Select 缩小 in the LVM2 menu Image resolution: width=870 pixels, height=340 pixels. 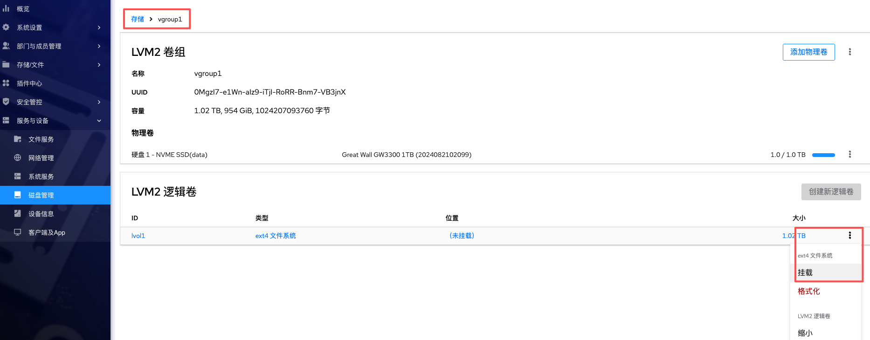point(805,333)
